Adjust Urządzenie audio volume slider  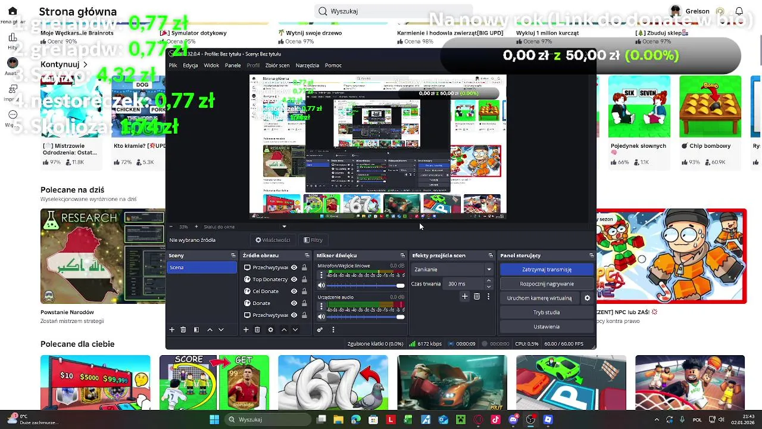pos(366,316)
